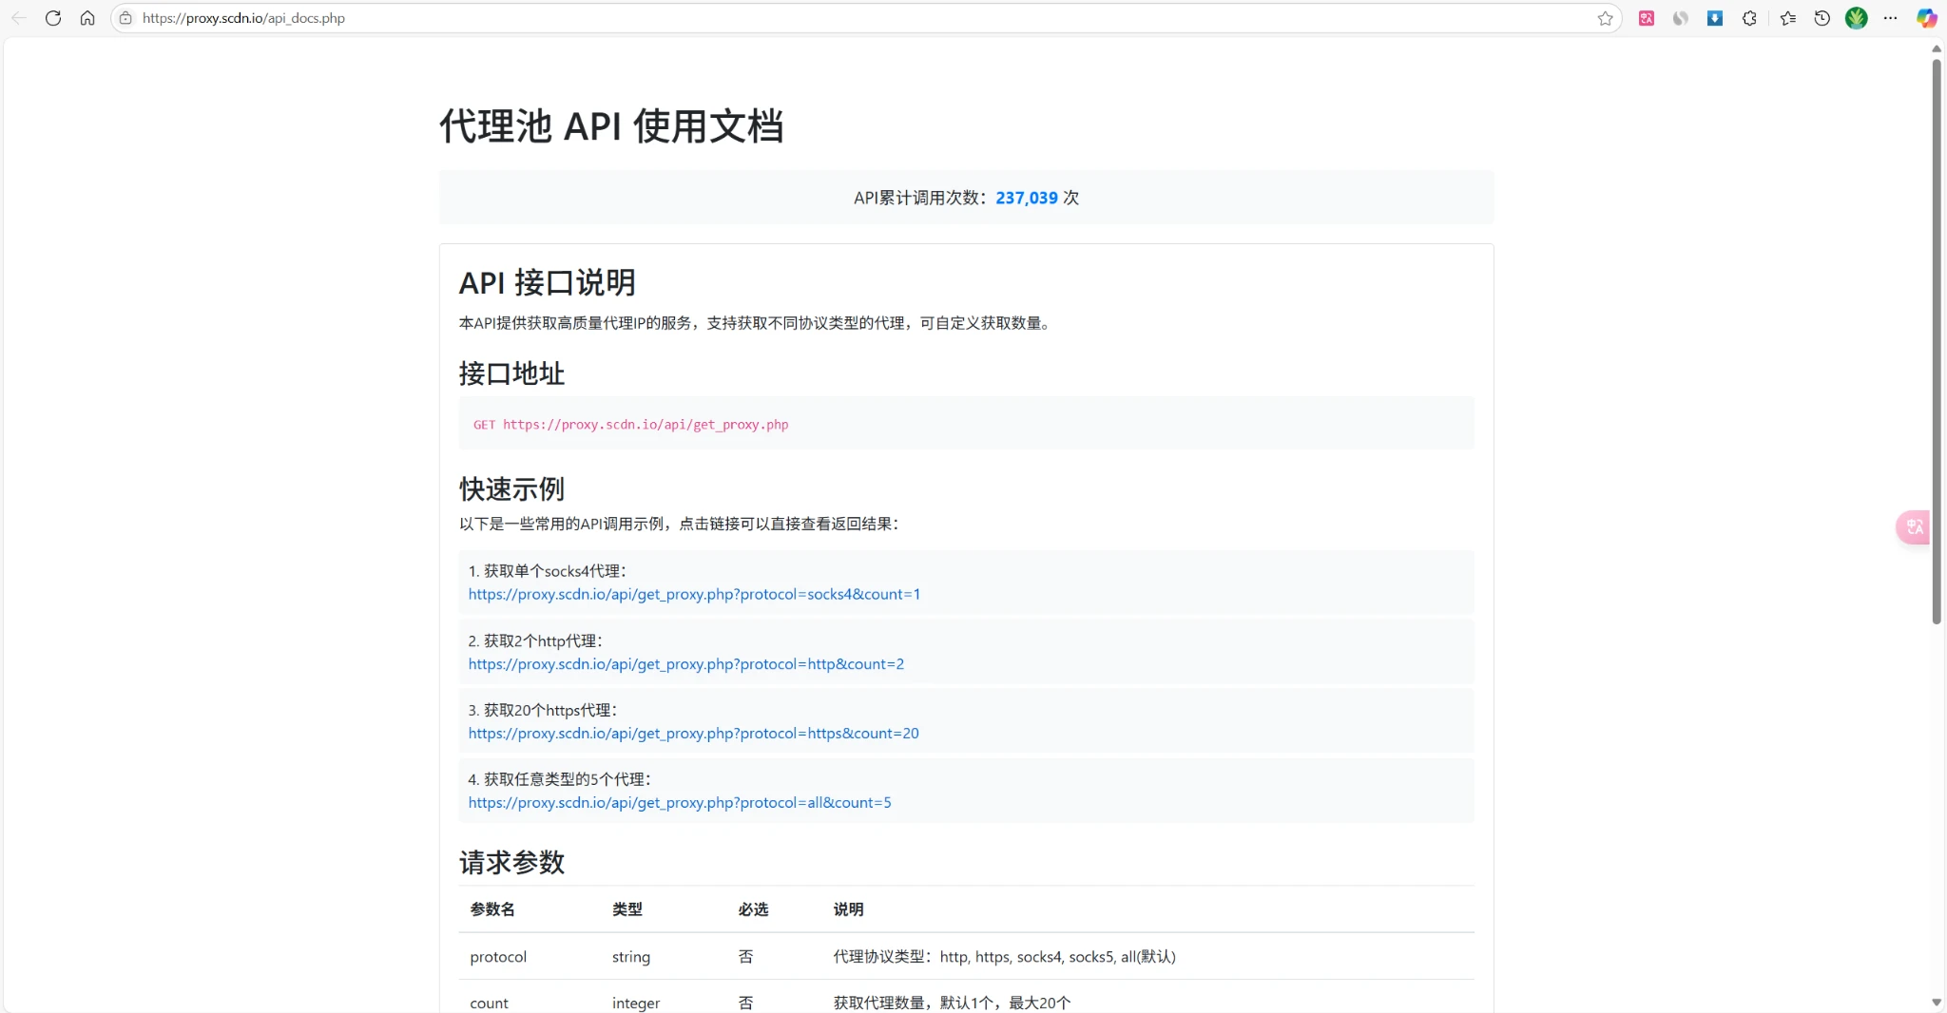The height and width of the screenshot is (1013, 1947).
Task: Bookmark this page with the star icon
Action: [1606, 18]
